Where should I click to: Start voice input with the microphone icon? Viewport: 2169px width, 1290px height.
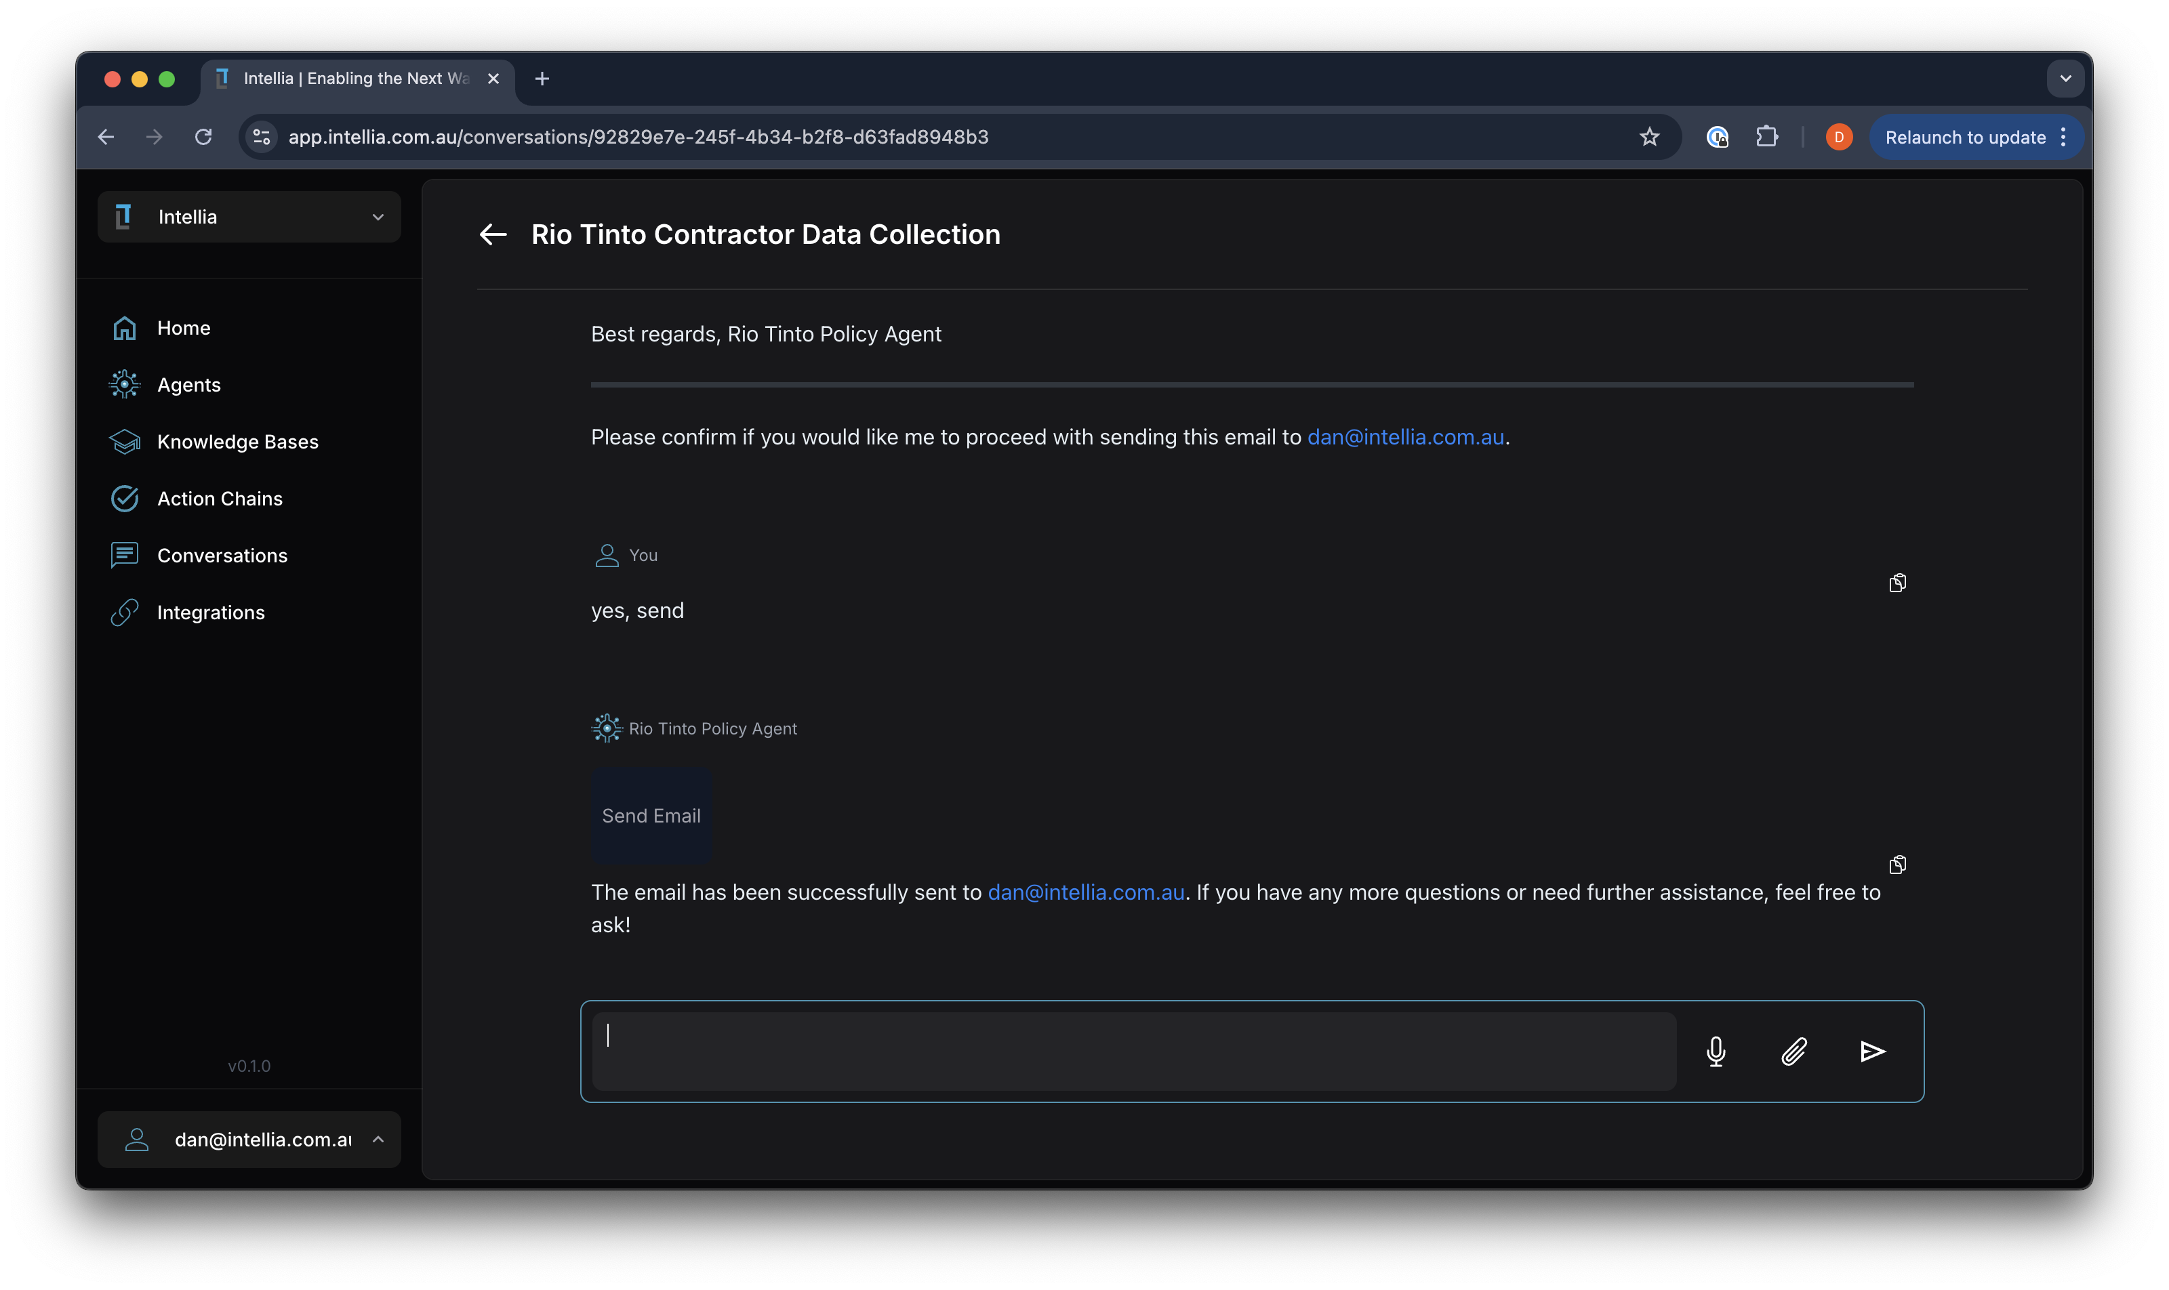(1715, 1052)
